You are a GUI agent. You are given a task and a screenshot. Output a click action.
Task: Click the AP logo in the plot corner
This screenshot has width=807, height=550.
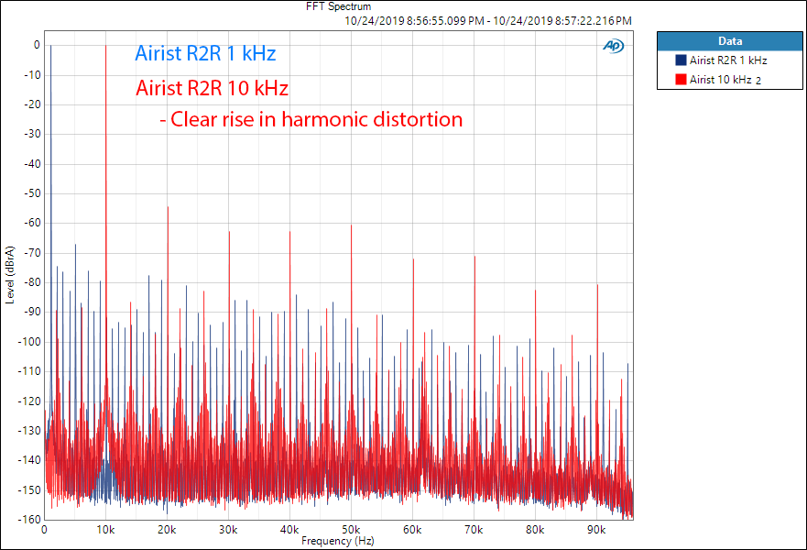[x=614, y=46]
